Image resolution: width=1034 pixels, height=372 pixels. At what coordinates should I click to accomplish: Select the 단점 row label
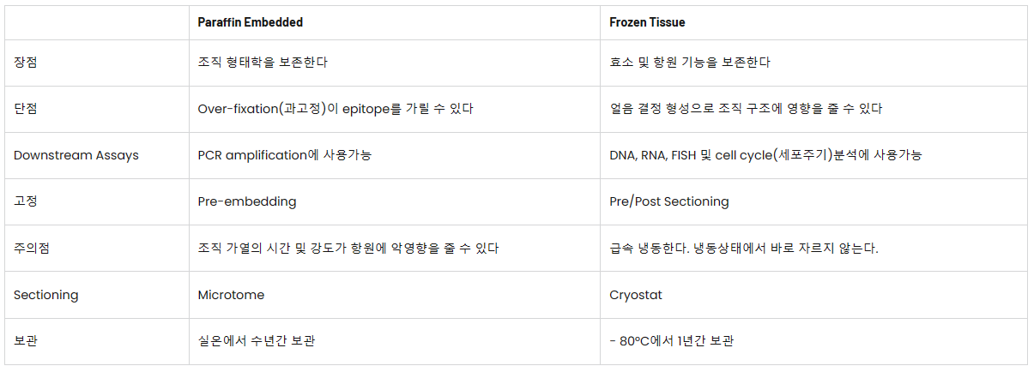[26, 109]
